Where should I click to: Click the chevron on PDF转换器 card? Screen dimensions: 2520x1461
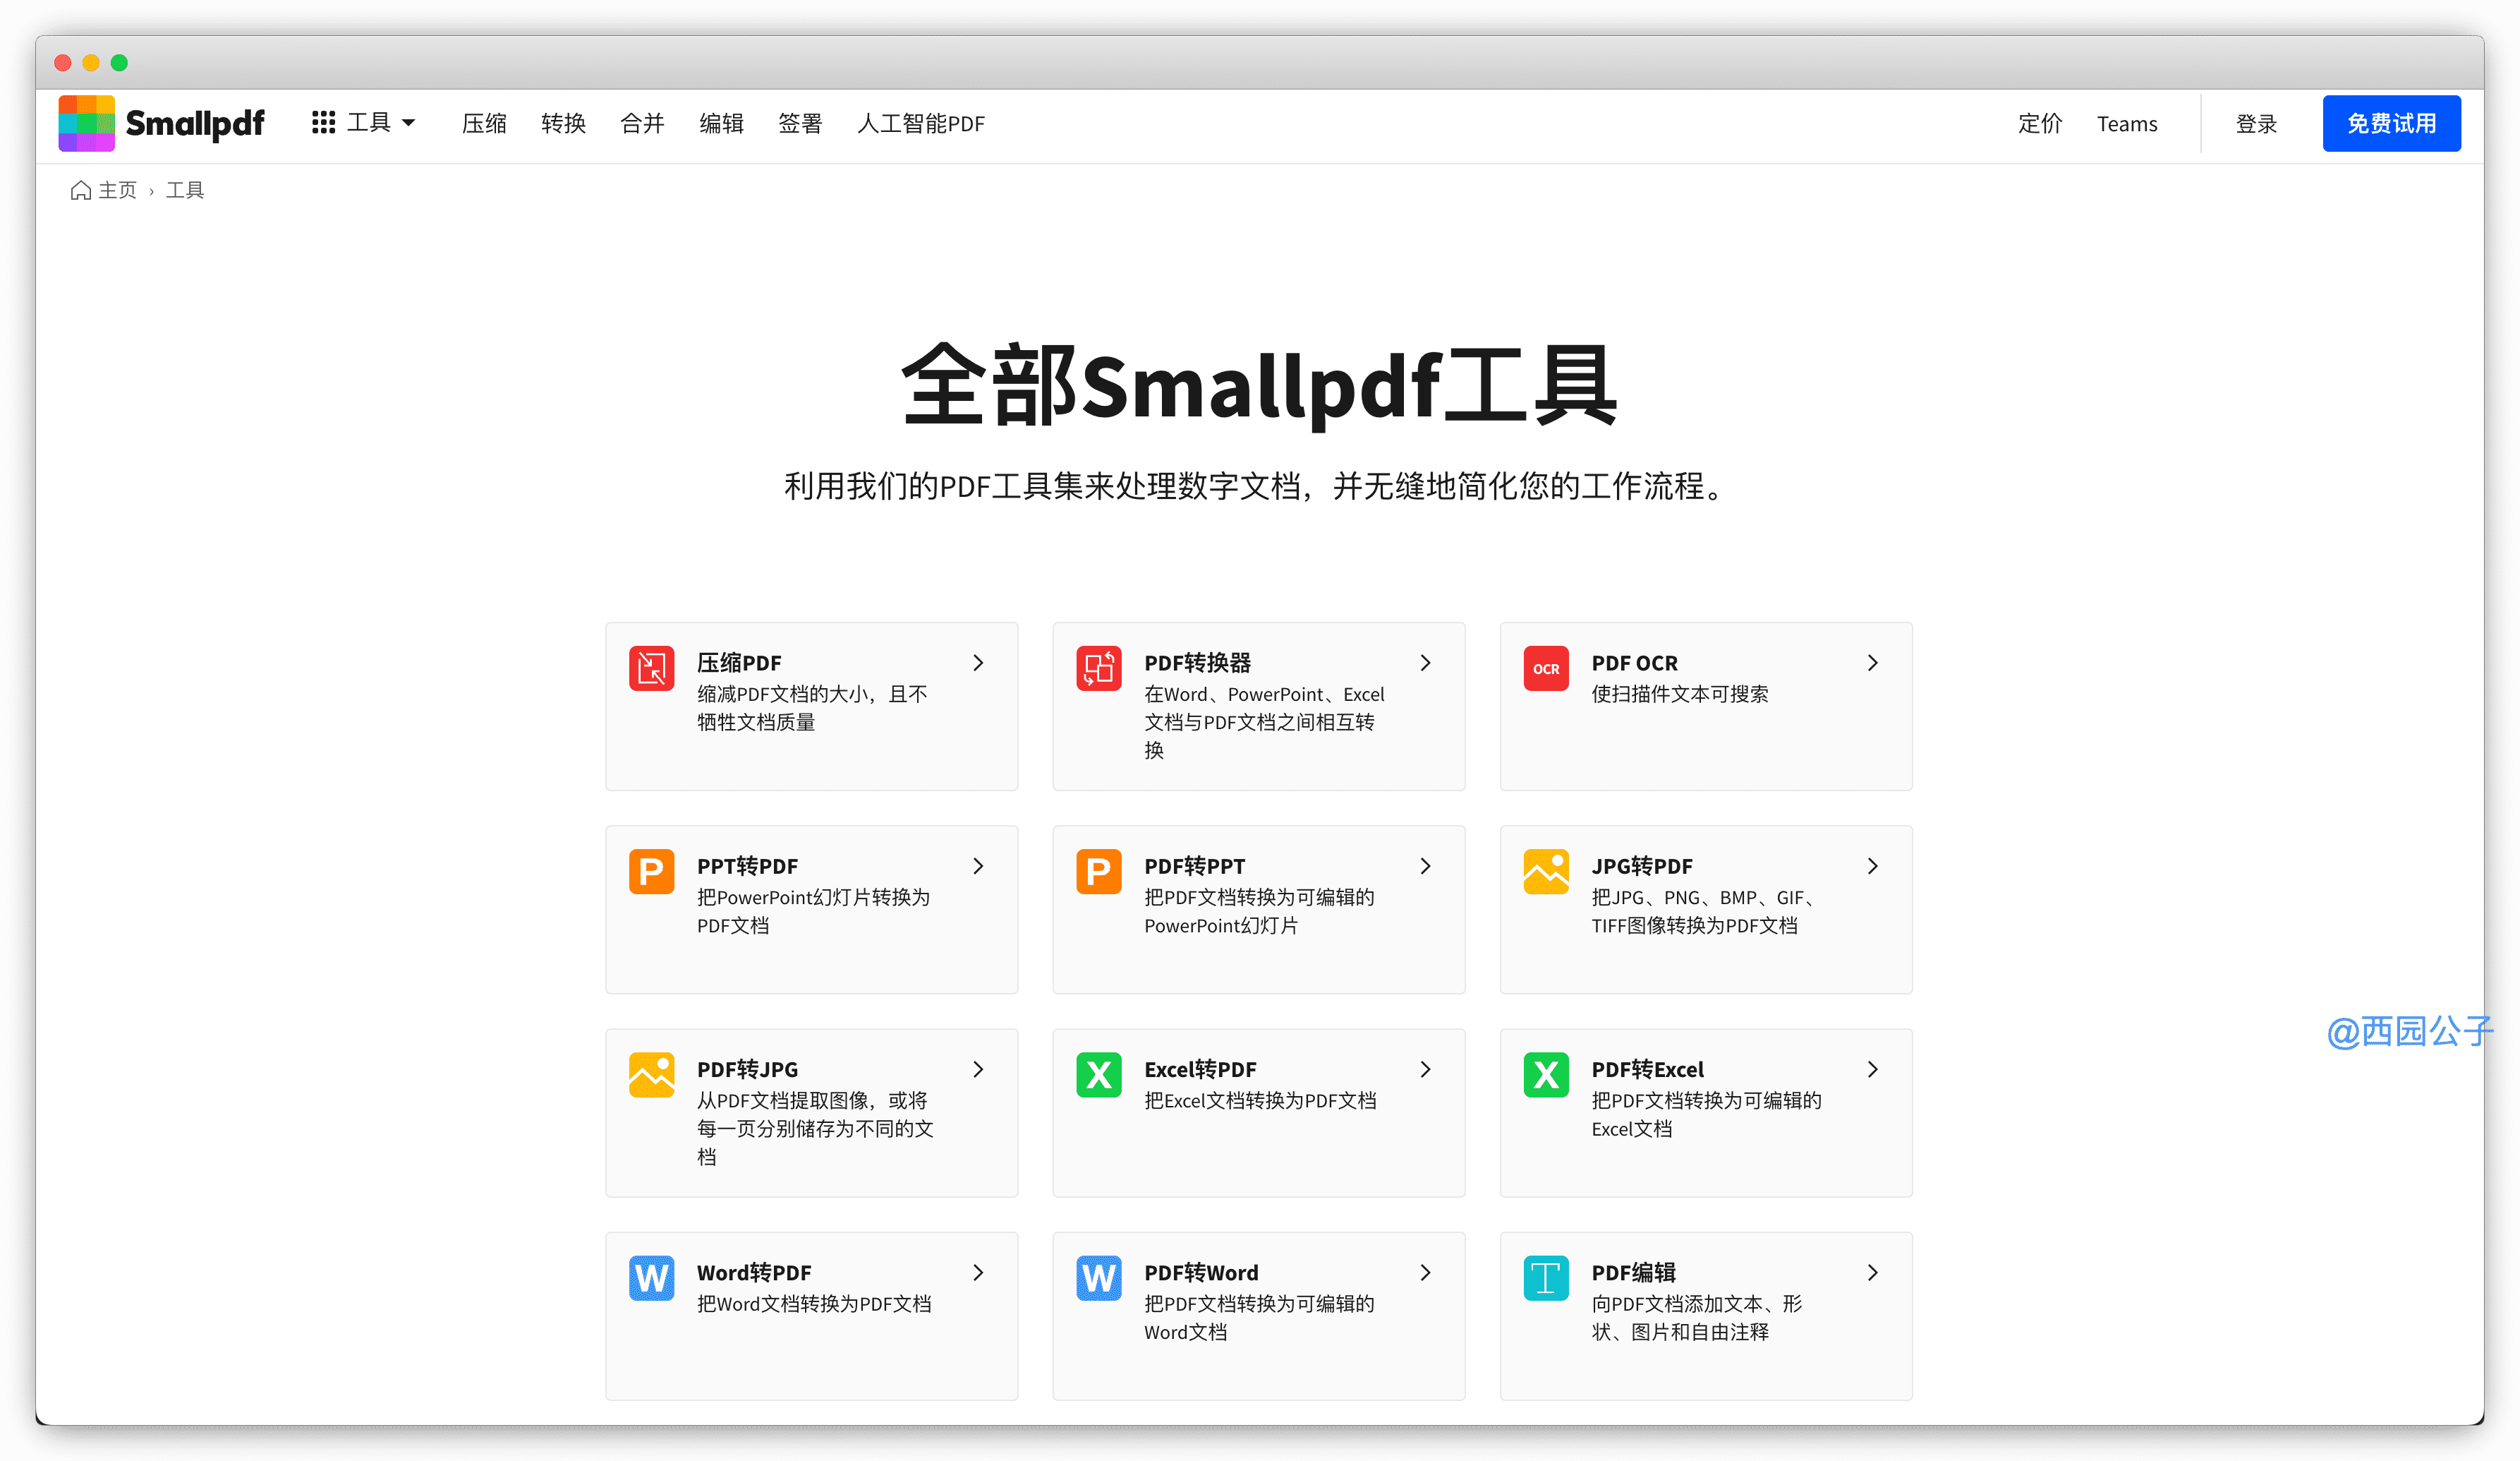pyautogui.click(x=1425, y=663)
